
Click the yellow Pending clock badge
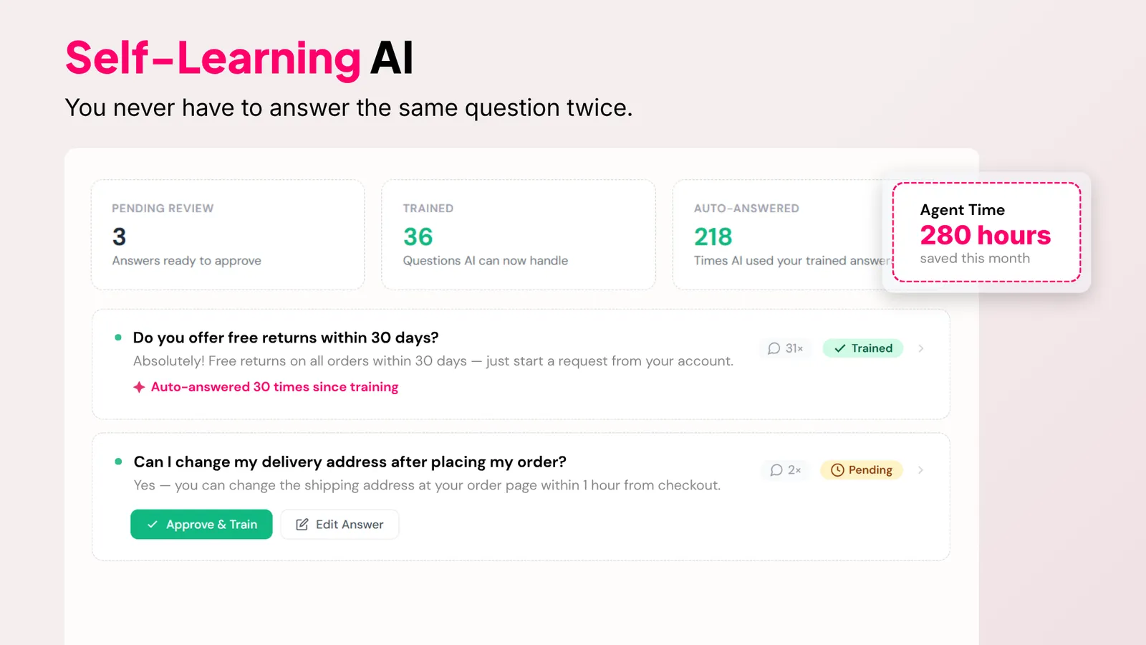coord(862,470)
